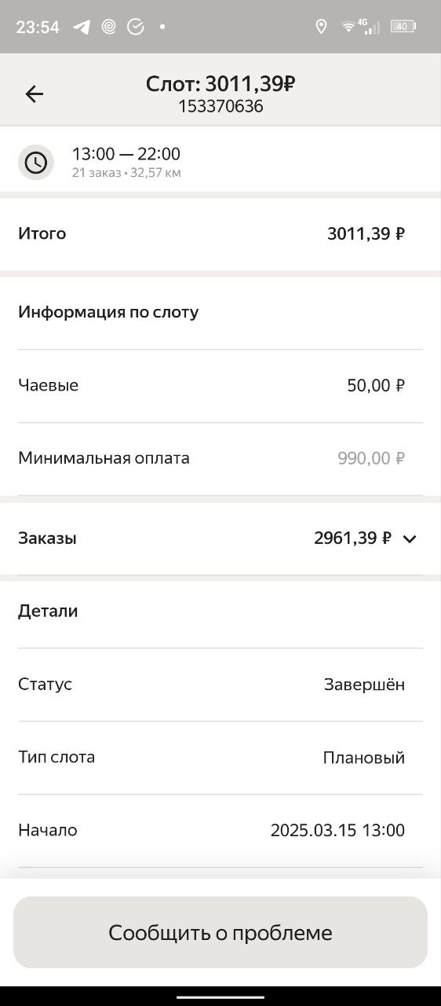Image resolution: width=441 pixels, height=1006 pixels.
Task: Tap the Wi-Fi signal status icon
Action: [x=348, y=27]
